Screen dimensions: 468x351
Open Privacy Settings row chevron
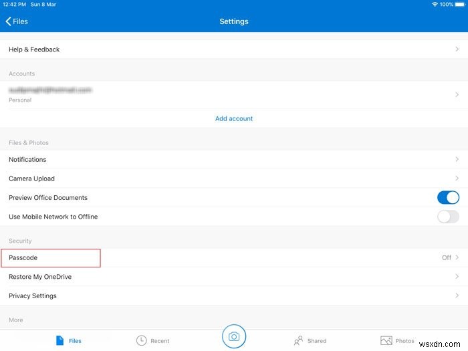(x=457, y=296)
